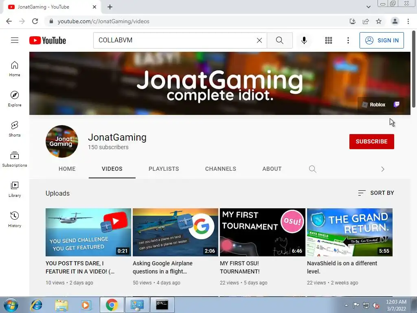Open the CHANNELS tab
The width and height of the screenshot is (417, 313).
220,169
